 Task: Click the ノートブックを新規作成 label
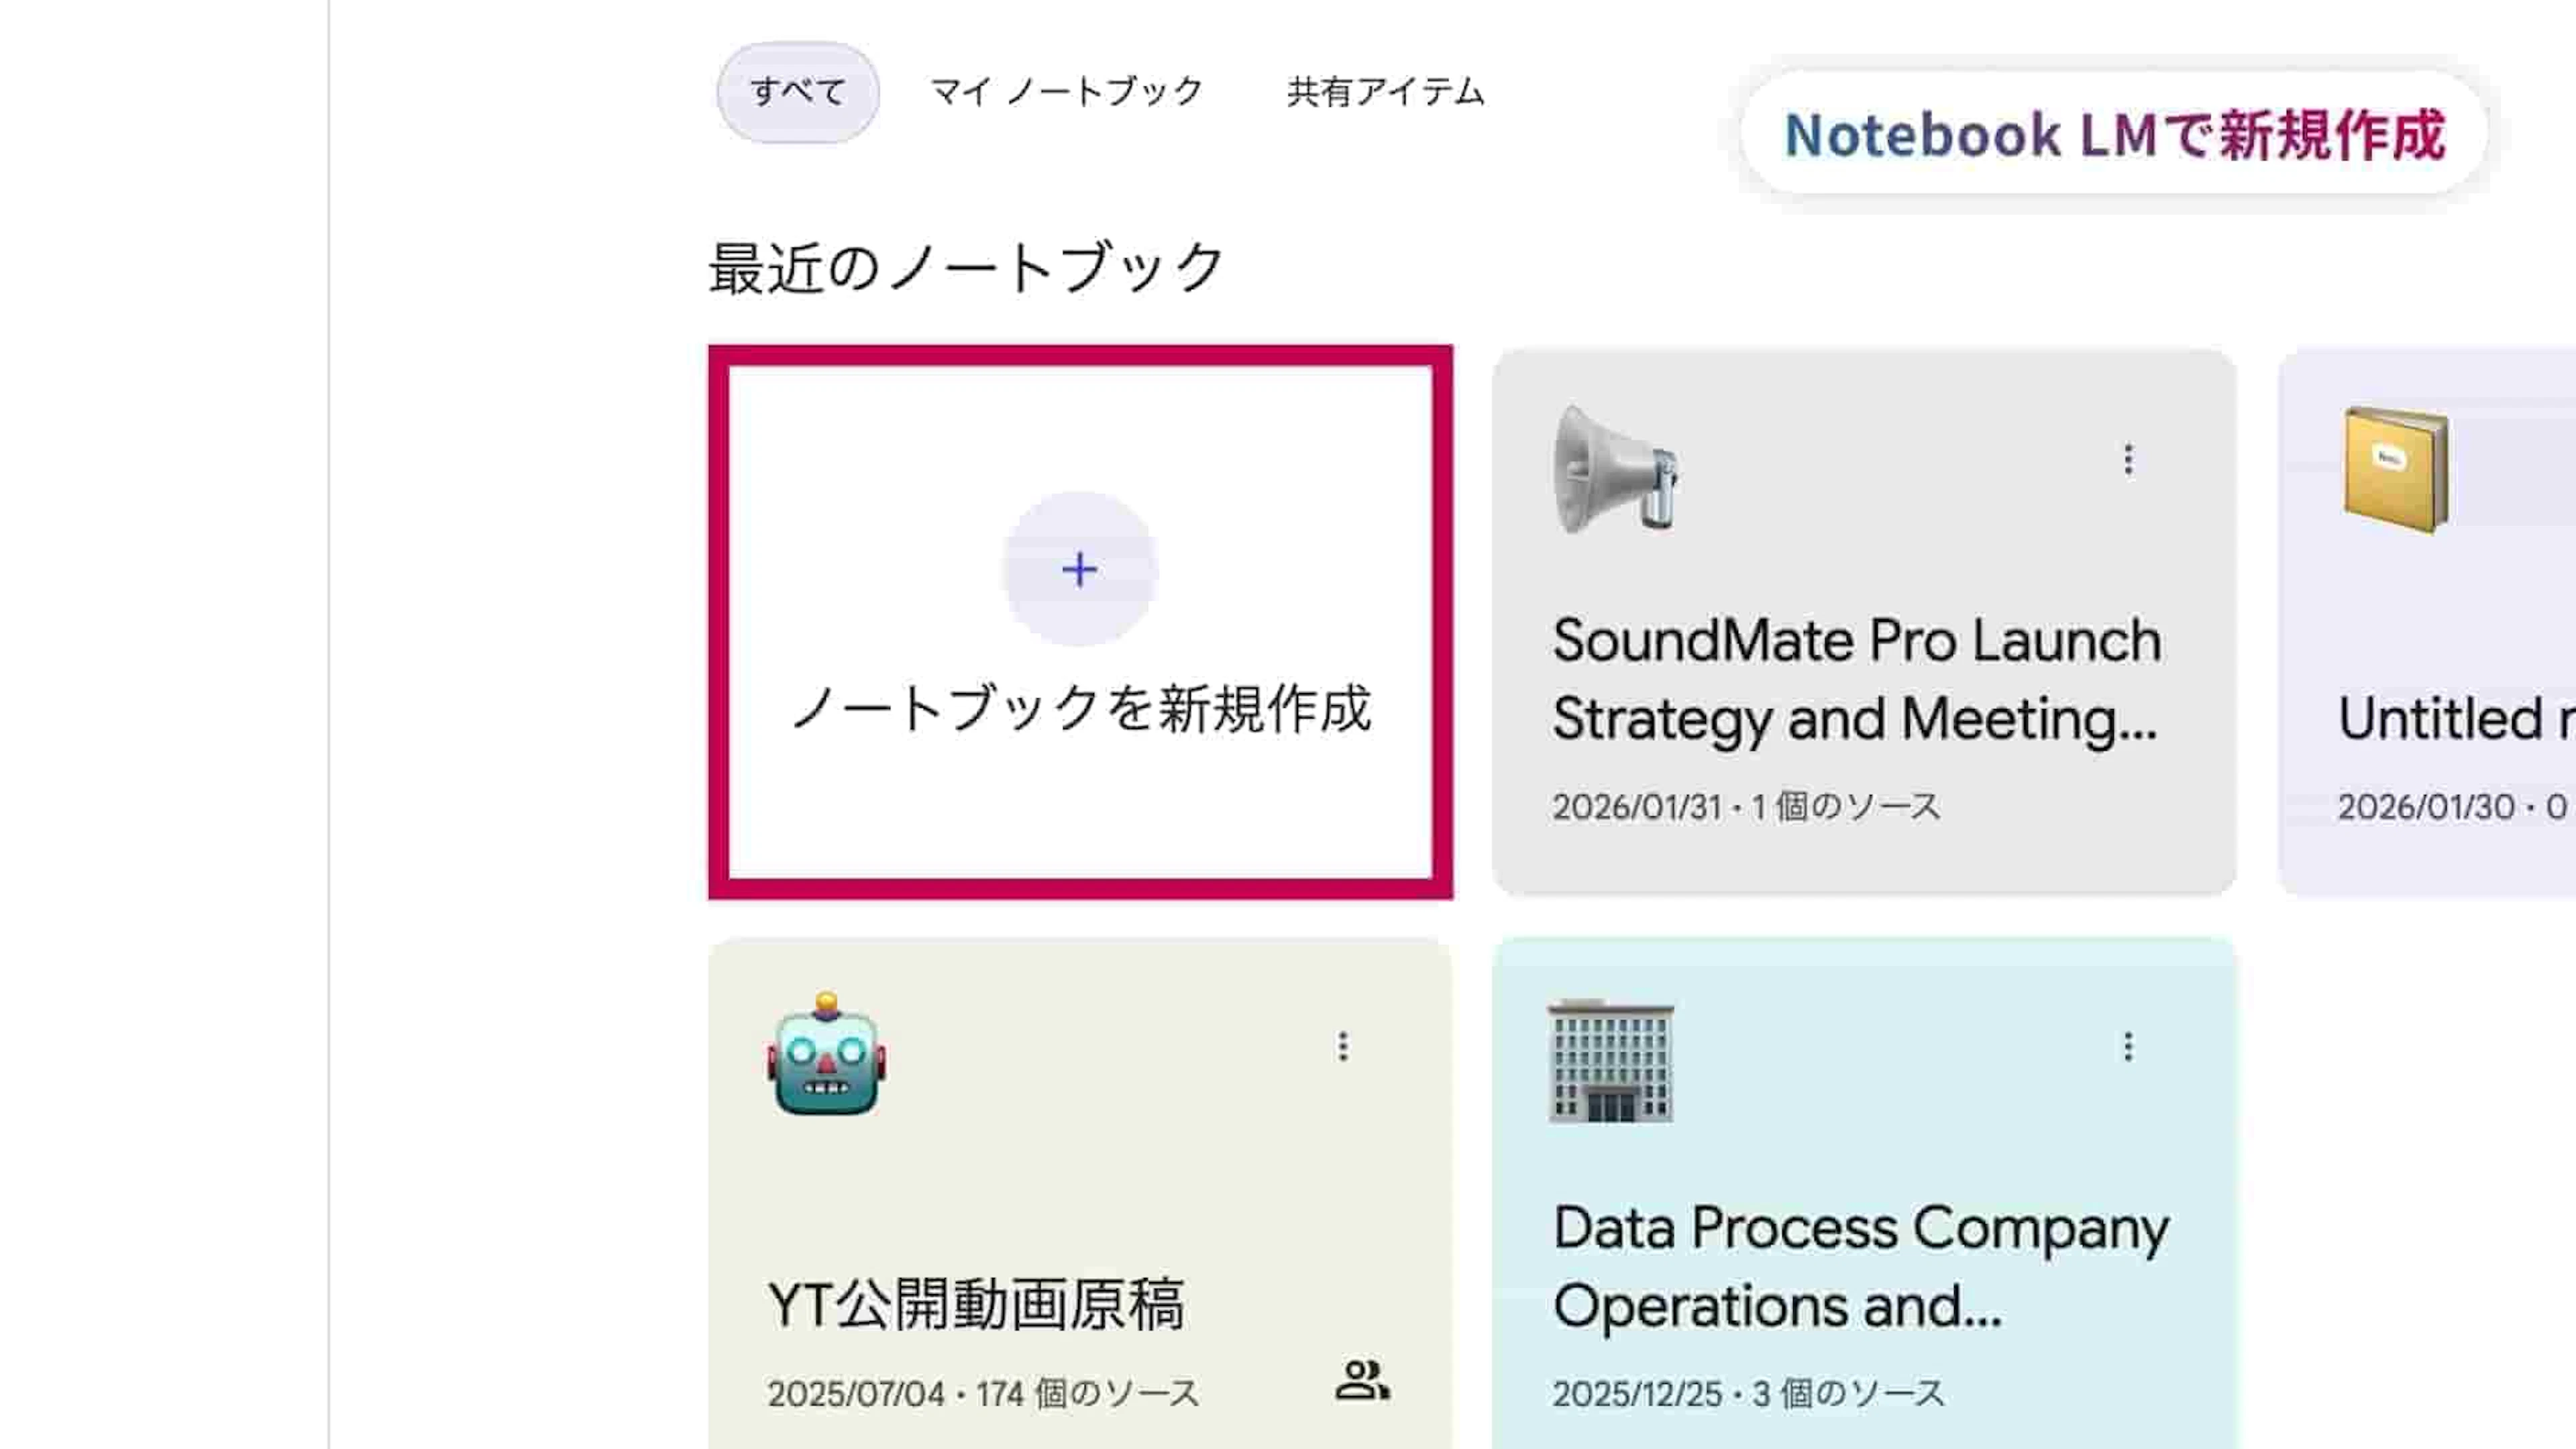pyautogui.click(x=1080, y=709)
